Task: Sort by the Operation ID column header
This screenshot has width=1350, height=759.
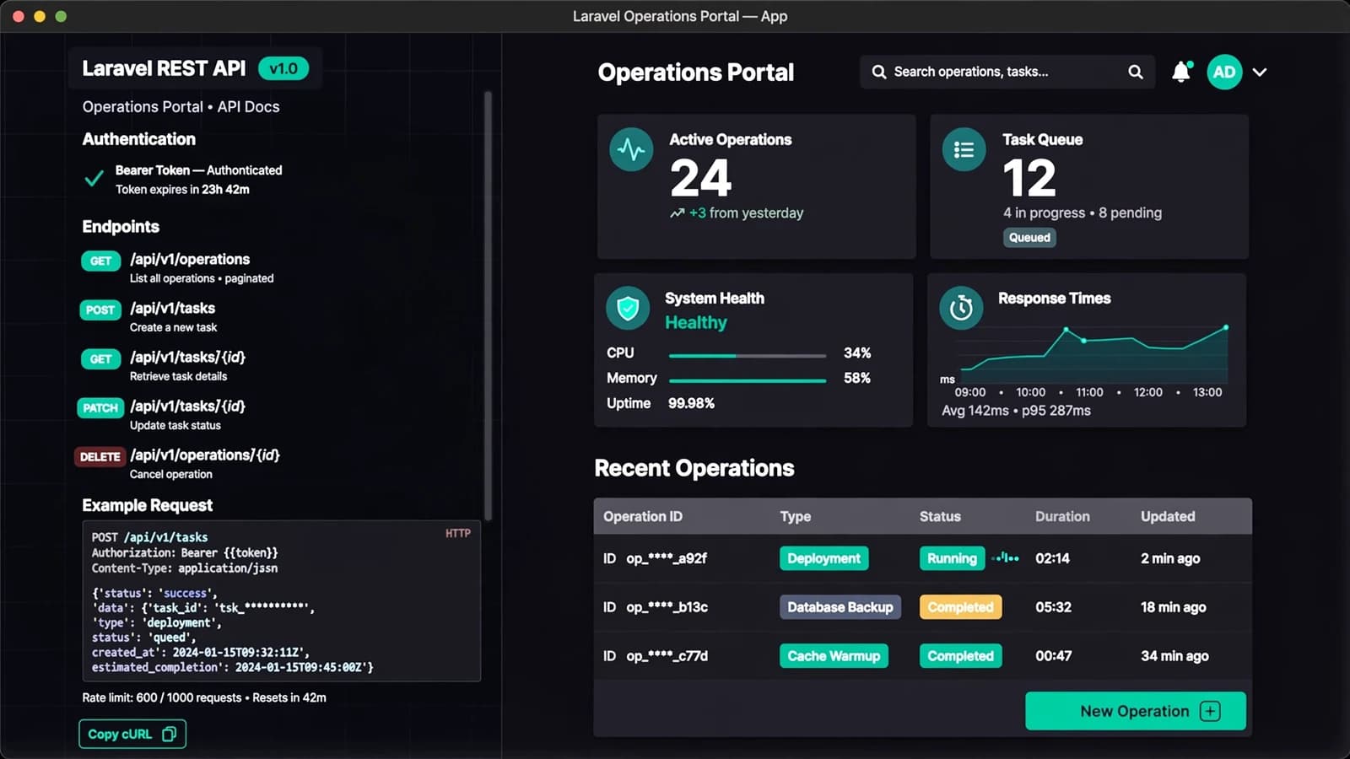Action: tap(643, 516)
